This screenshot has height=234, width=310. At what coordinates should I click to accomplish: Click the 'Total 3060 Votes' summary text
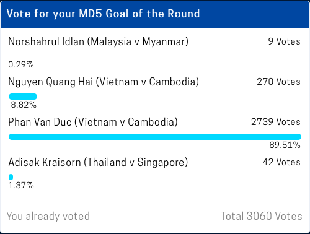(262, 216)
